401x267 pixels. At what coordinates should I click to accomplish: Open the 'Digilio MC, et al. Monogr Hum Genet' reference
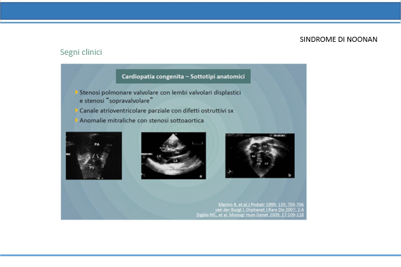coord(250,215)
